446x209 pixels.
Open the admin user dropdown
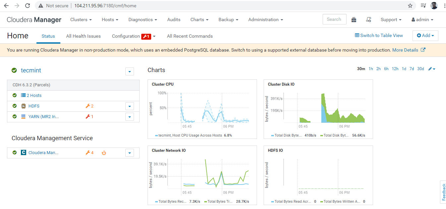point(422,20)
